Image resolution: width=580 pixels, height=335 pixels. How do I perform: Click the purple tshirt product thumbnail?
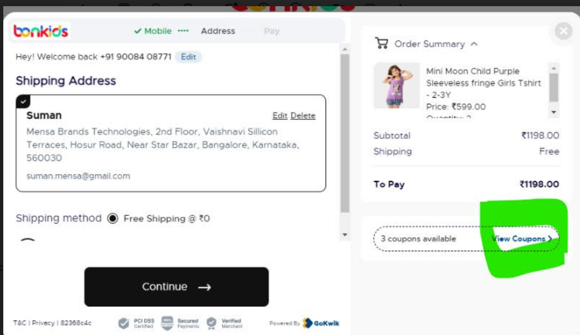[x=396, y=86]
